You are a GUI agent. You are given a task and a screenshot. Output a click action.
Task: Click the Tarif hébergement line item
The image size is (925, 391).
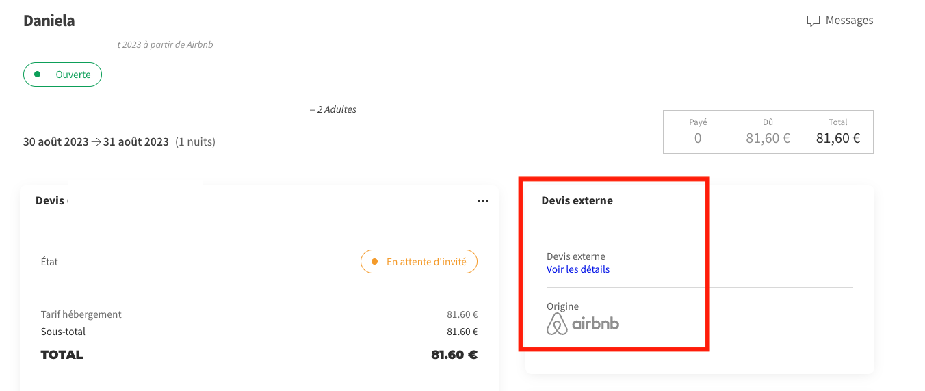[x=81, y=314]
